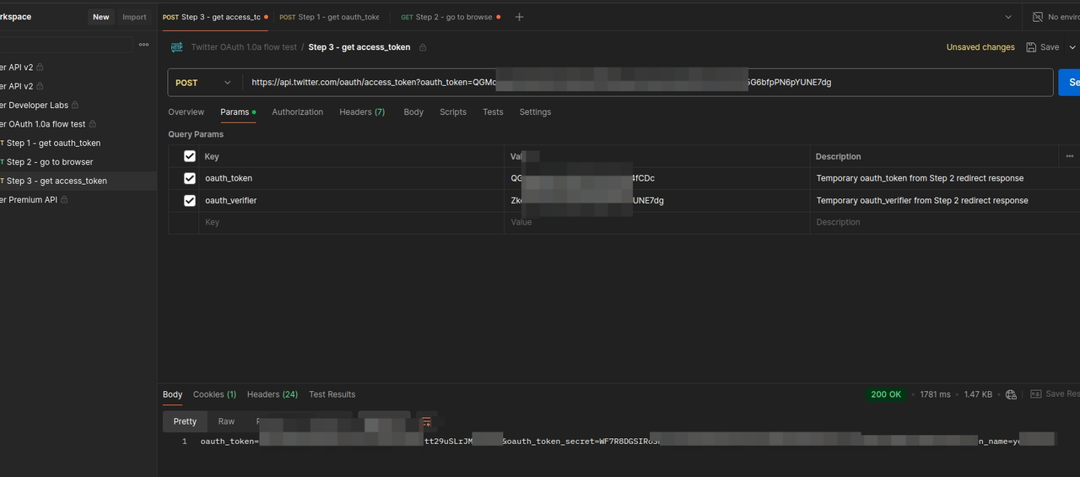Open Premium API collection in sidebar

point(29,200)
